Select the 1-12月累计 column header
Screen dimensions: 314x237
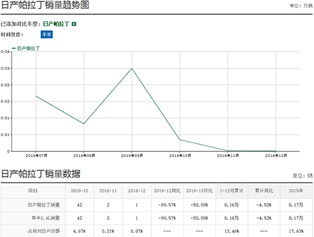point(231,191)
